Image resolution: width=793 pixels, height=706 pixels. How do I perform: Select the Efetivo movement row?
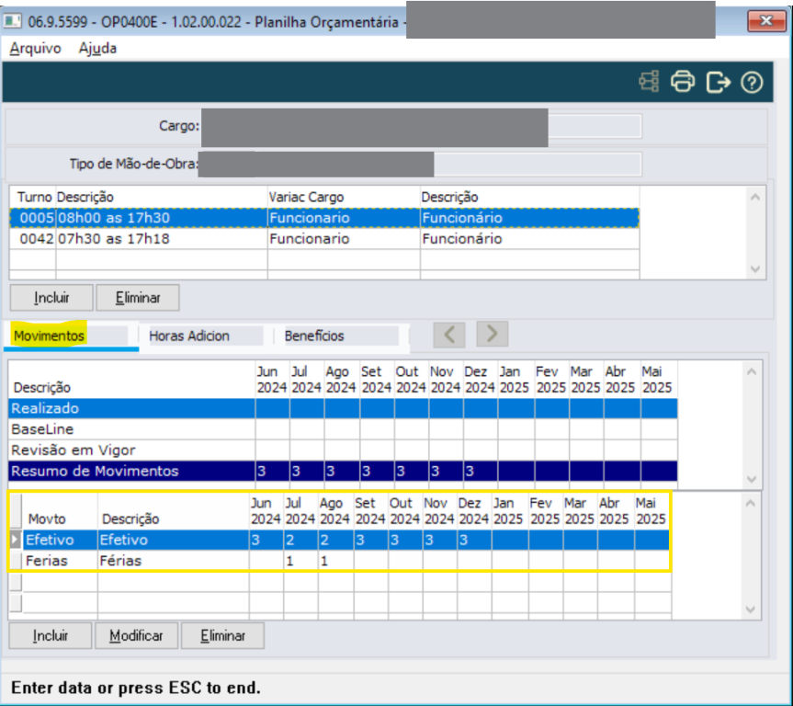pos(346,540)
